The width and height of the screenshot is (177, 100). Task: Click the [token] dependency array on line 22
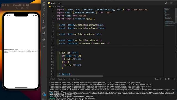point(66,74)
